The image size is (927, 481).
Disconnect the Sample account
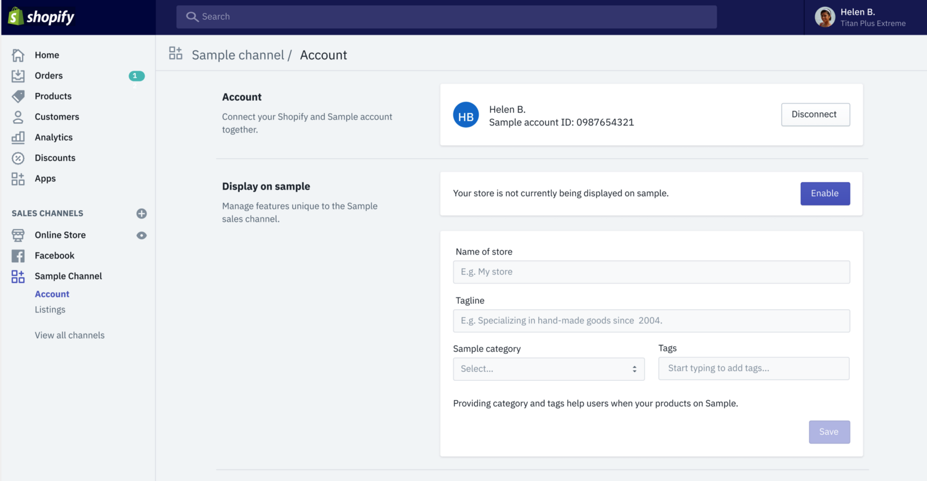pos(815,115)
